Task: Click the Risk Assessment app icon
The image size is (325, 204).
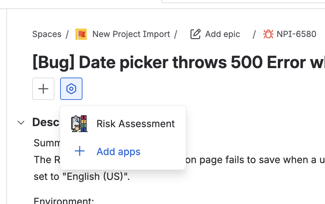Action: tap(79, 124)
